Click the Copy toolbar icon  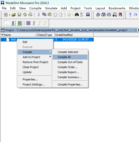[44, 14]
